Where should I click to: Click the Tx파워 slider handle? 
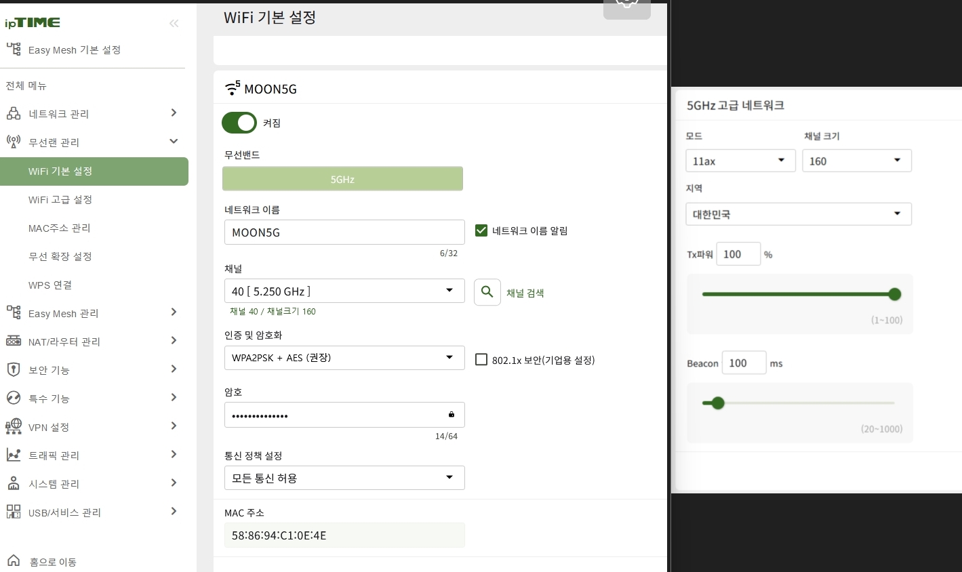pyautogui.click(x=894, y=294)
